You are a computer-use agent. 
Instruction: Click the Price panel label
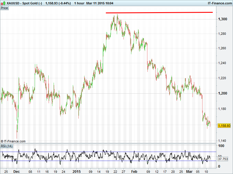[x=4, y=8]
